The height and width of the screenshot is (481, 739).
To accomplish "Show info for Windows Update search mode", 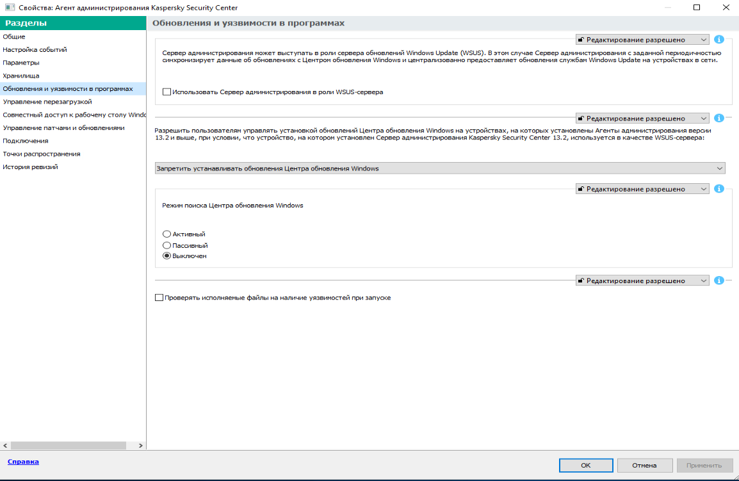I will coord(719,189).
